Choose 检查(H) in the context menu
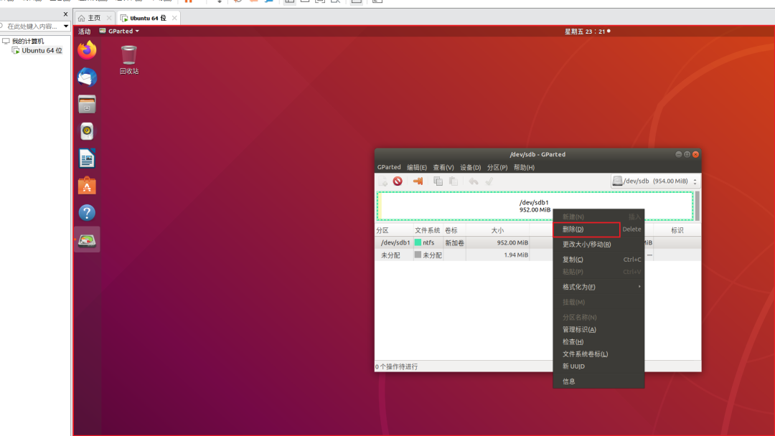Viewport: 775px width, 436px height. pos(598,341)
